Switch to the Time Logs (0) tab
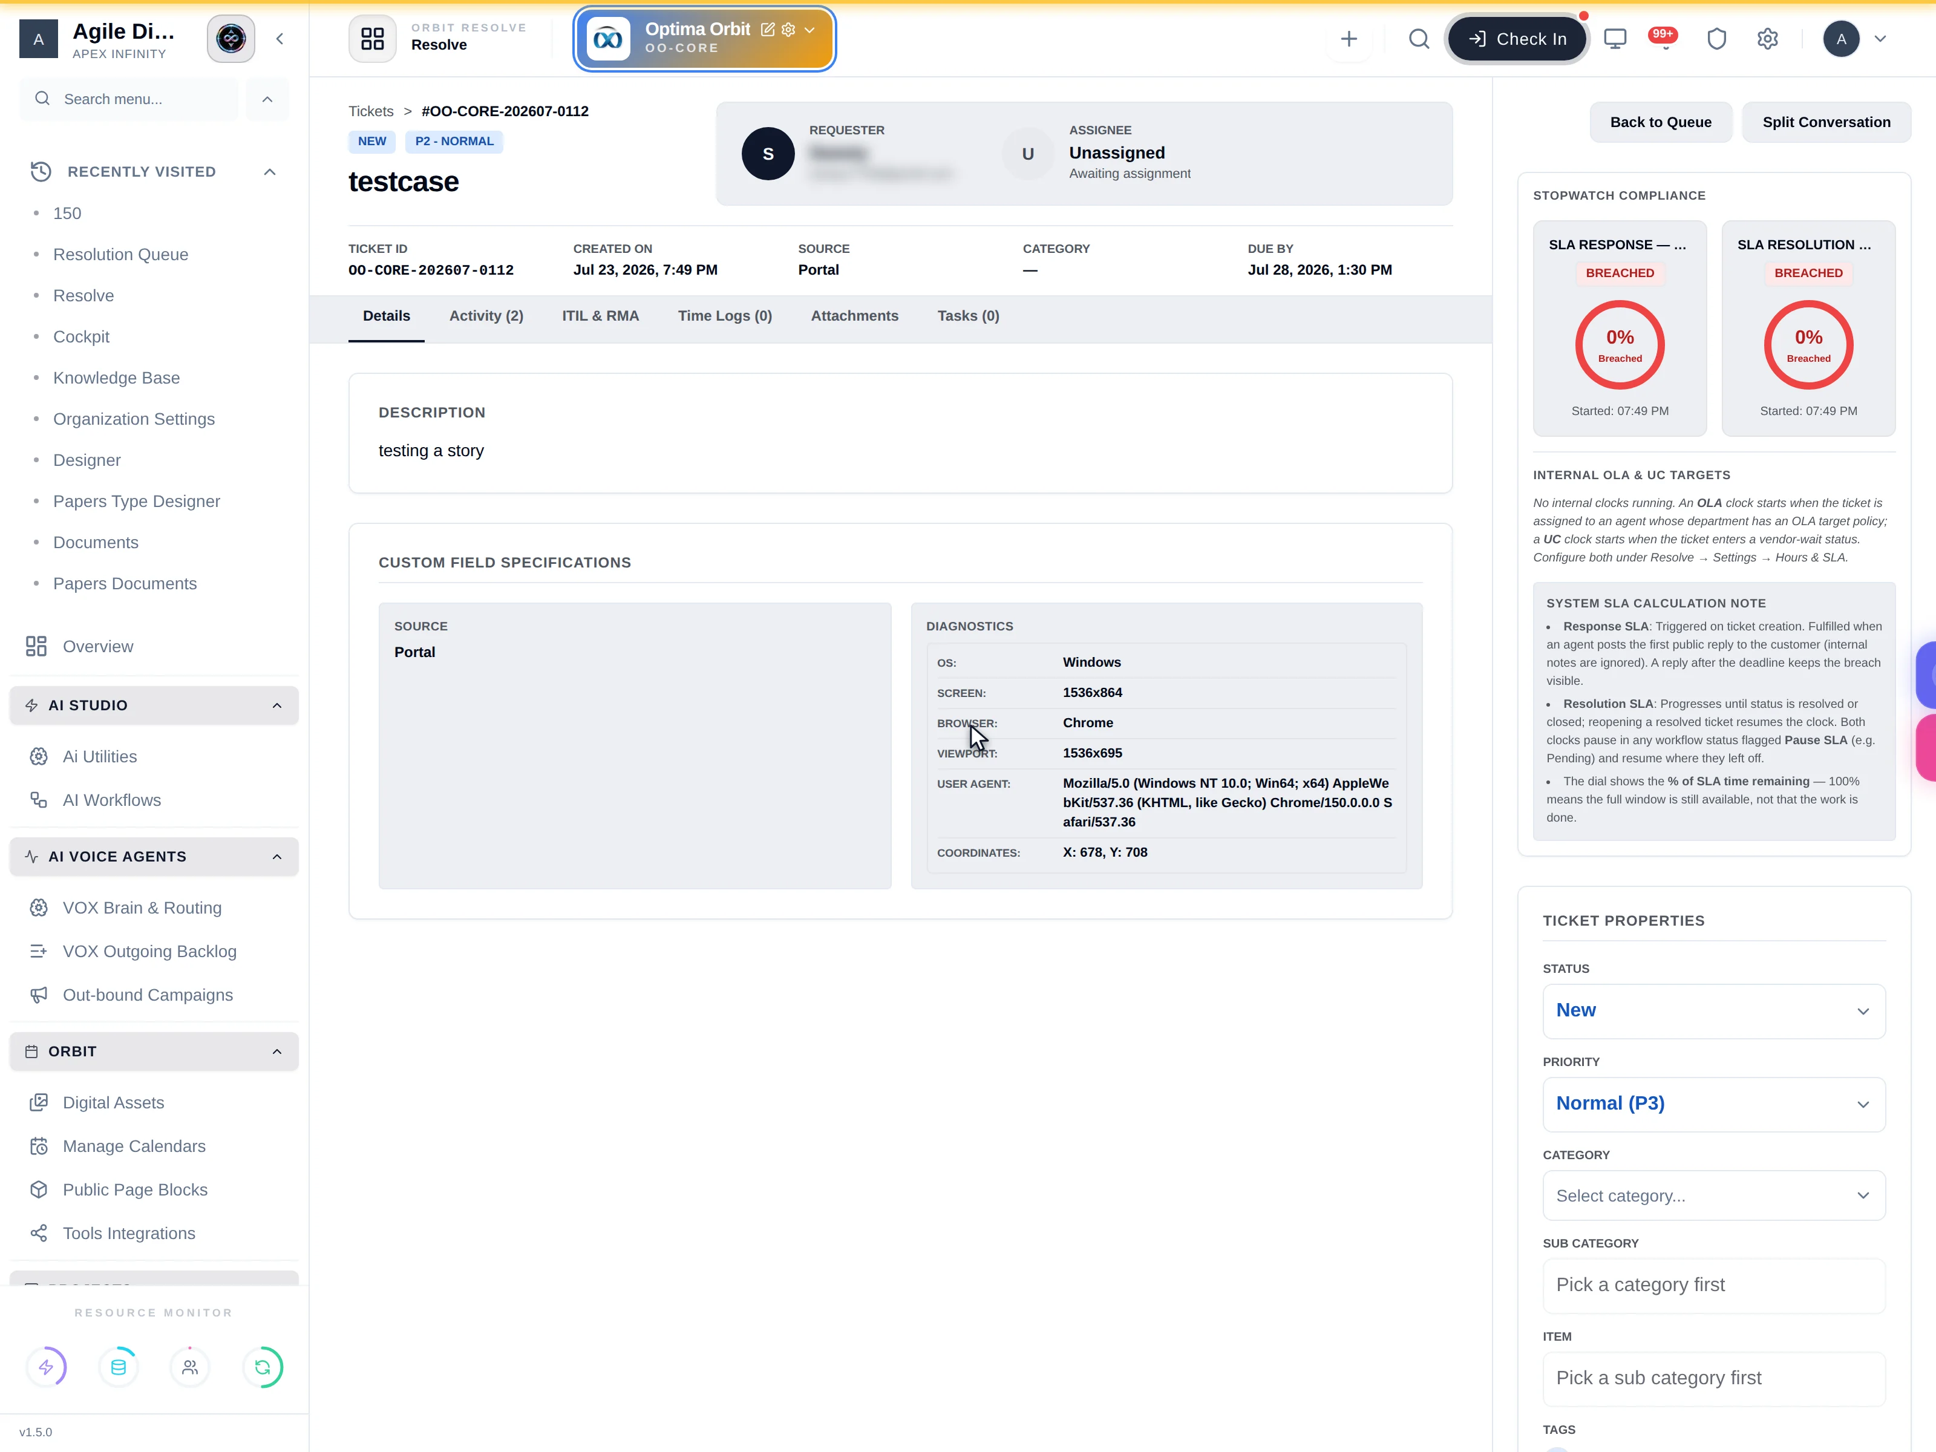 pyautogui.click(x=725, y=317)
